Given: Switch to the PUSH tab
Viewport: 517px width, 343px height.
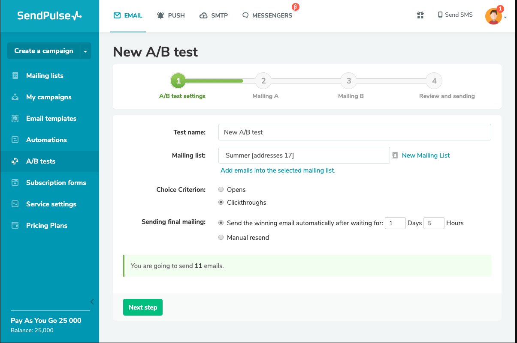Looking at the screenshot, I should [171, 15].
